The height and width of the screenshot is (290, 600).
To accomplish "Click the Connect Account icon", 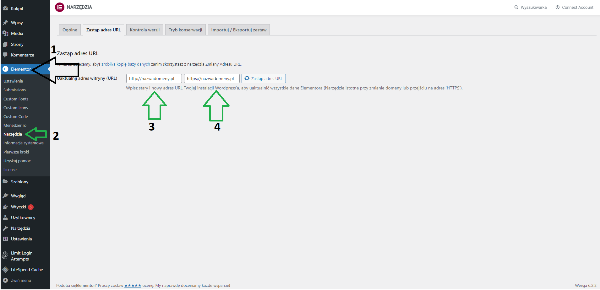I will (558, 7).
